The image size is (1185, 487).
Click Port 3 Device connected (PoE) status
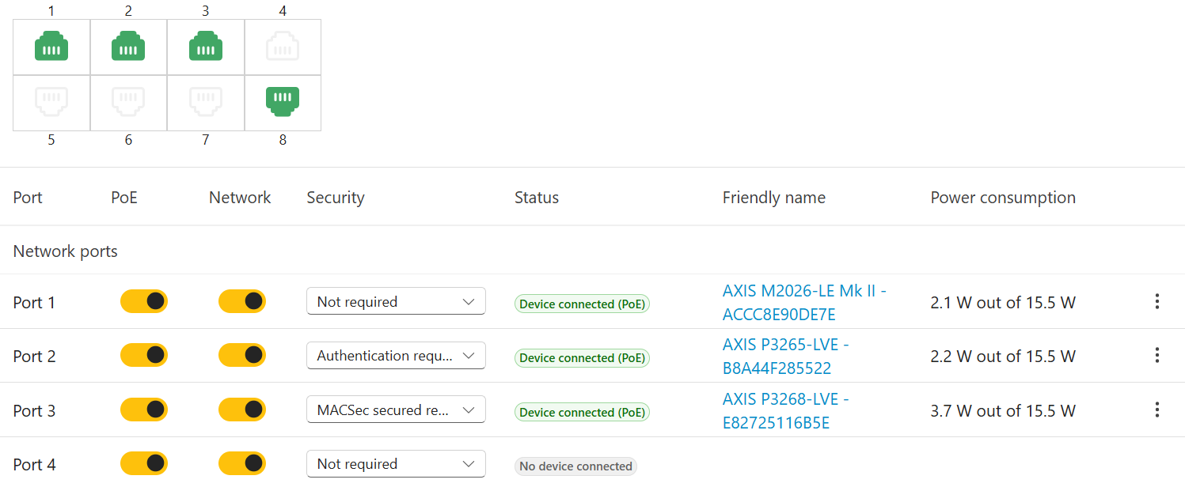(582, 412)
